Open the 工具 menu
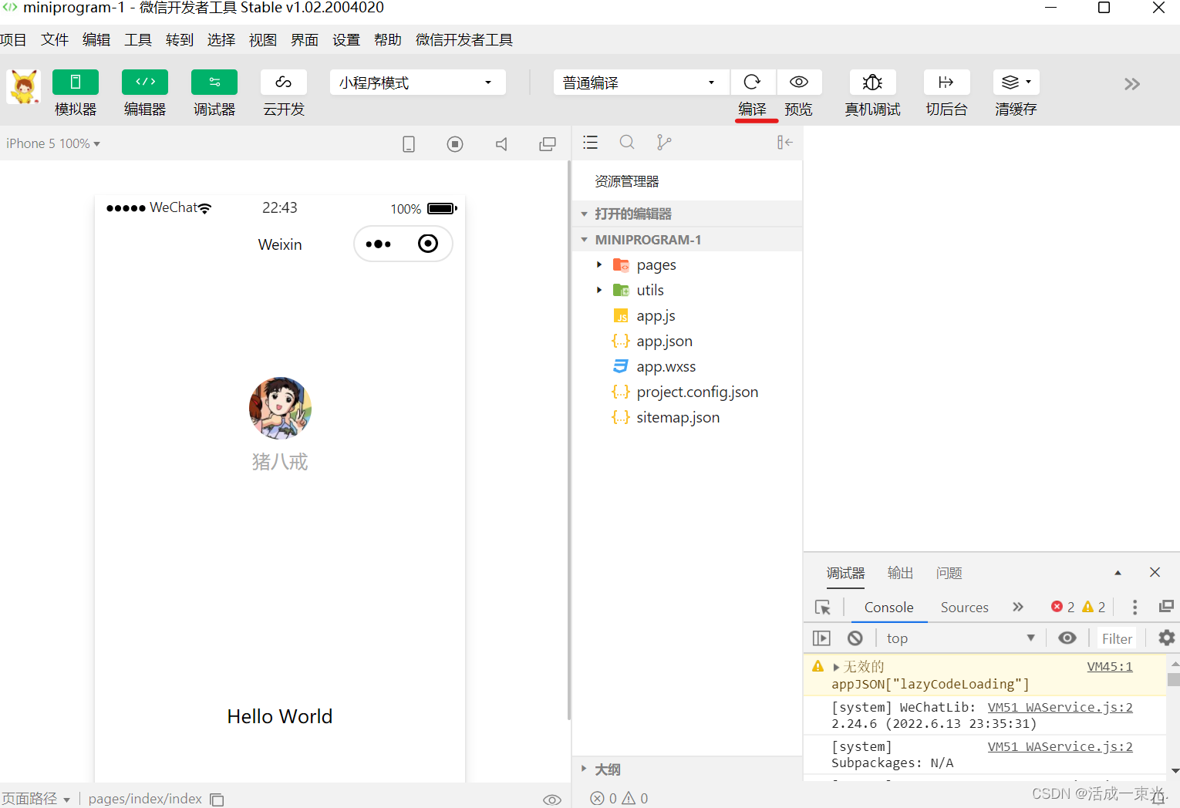The height and width of the screenshot is (808, 1180). click(138, 40)
